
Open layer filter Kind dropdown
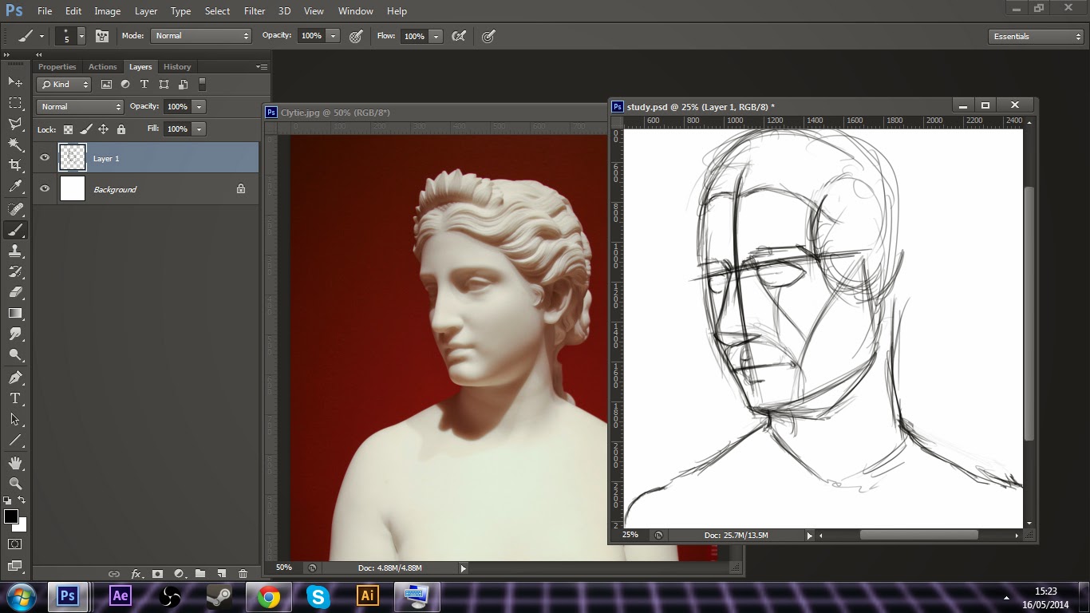pos(65,85)
